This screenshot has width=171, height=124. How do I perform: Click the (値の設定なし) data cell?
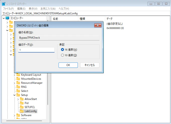tap(115, 24)
